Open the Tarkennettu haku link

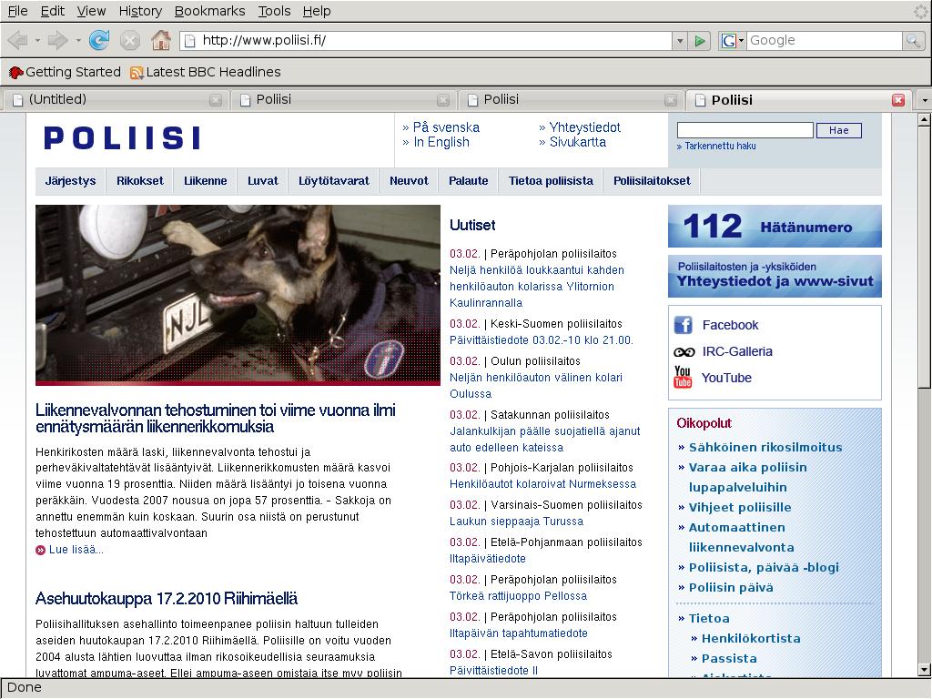pyautogui.click(x=720, y=147)
